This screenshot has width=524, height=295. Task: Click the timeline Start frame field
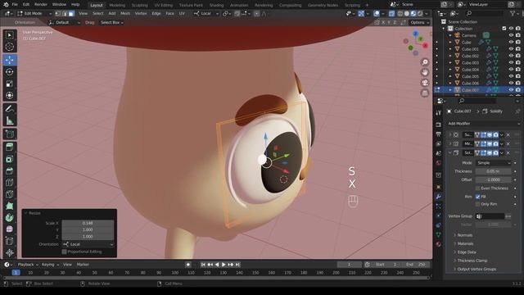click(386, 265)
